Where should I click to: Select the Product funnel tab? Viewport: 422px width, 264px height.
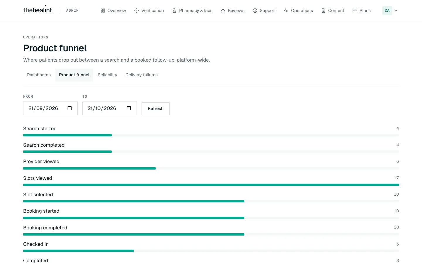point(74,75)
